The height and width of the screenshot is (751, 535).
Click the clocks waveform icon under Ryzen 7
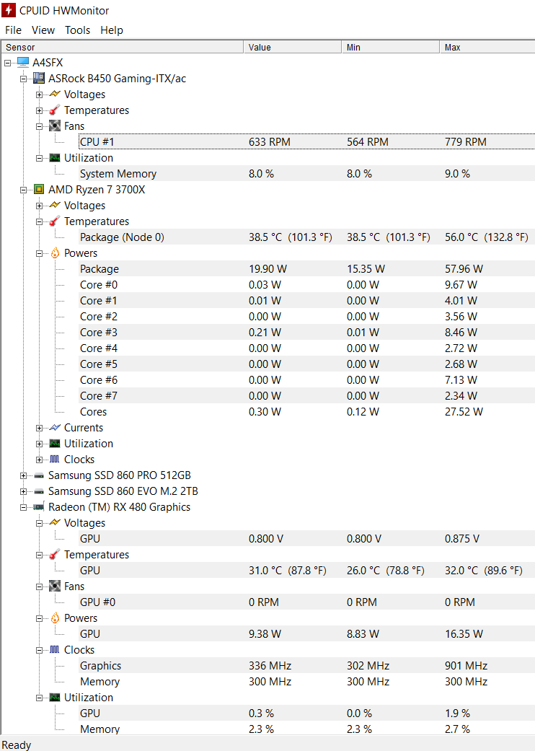click(55, 459)
